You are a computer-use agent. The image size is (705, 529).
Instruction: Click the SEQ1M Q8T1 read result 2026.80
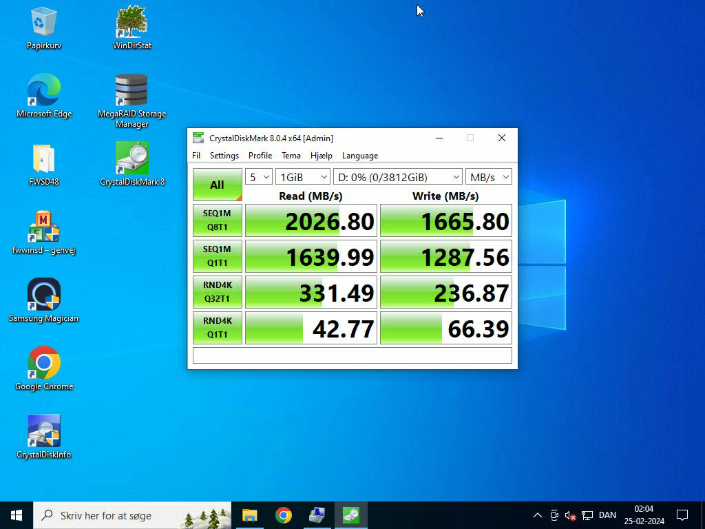pyautogui.click(x=311, y=220)
